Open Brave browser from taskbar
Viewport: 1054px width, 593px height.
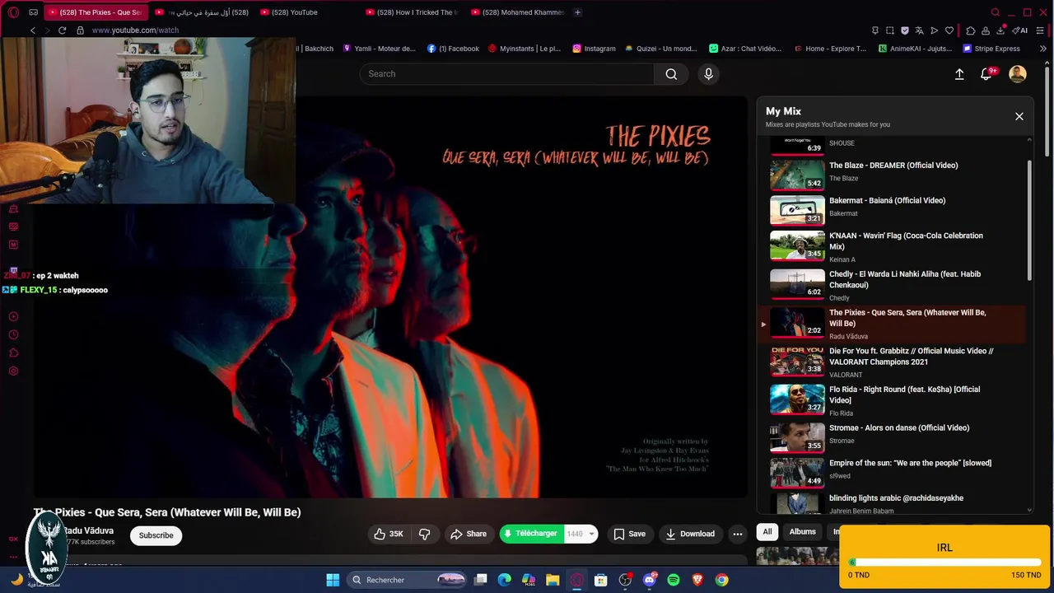(x=697, y=580)
